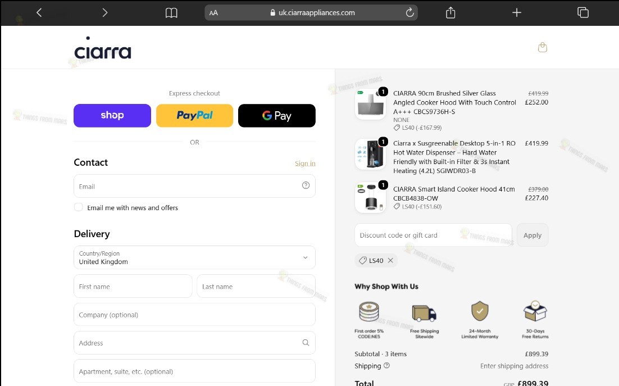Show all open tabs icon

coord(582,12)
